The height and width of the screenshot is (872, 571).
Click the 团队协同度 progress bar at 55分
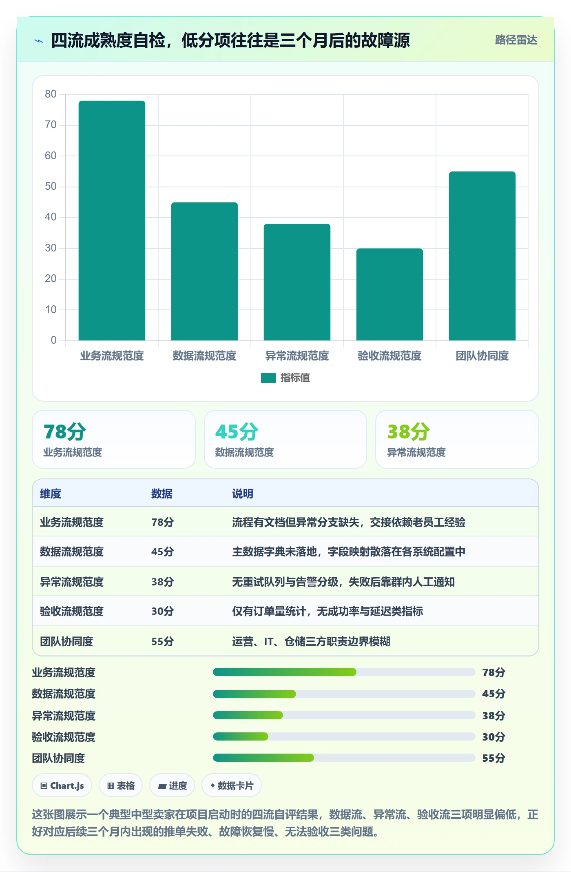pos(344,758)
